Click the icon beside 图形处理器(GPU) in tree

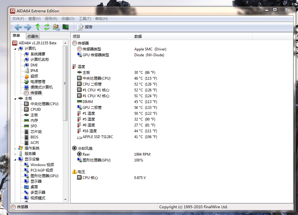pyautogui.click(x=27, y=176)
